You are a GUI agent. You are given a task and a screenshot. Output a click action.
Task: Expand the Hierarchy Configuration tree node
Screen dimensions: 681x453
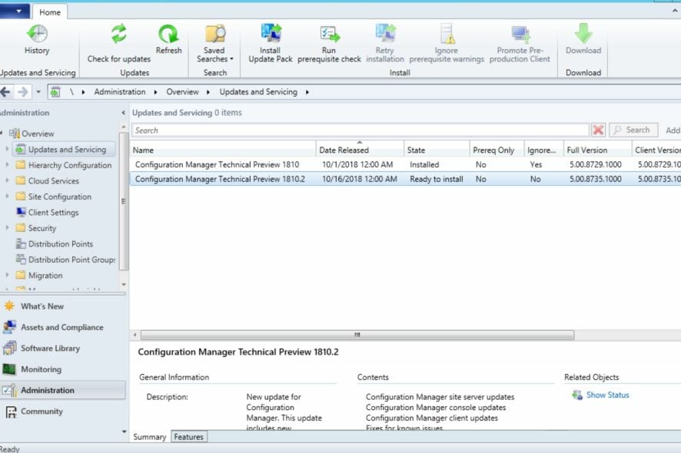tap(6, 165)
